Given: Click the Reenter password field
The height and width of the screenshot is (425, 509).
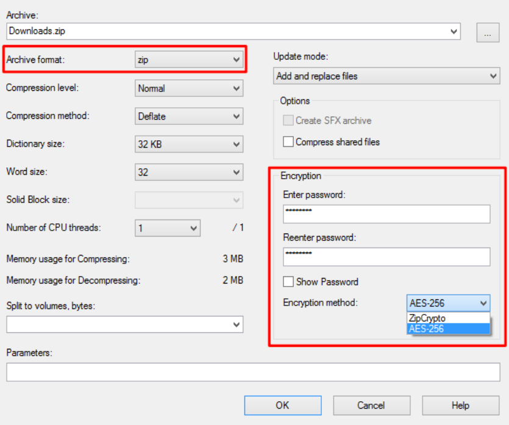Looking at the screenshot, I should 386,257.
